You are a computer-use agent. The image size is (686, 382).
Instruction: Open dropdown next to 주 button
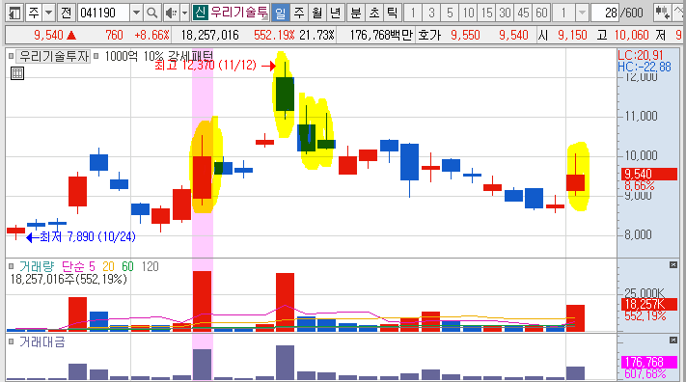point(49,13)
